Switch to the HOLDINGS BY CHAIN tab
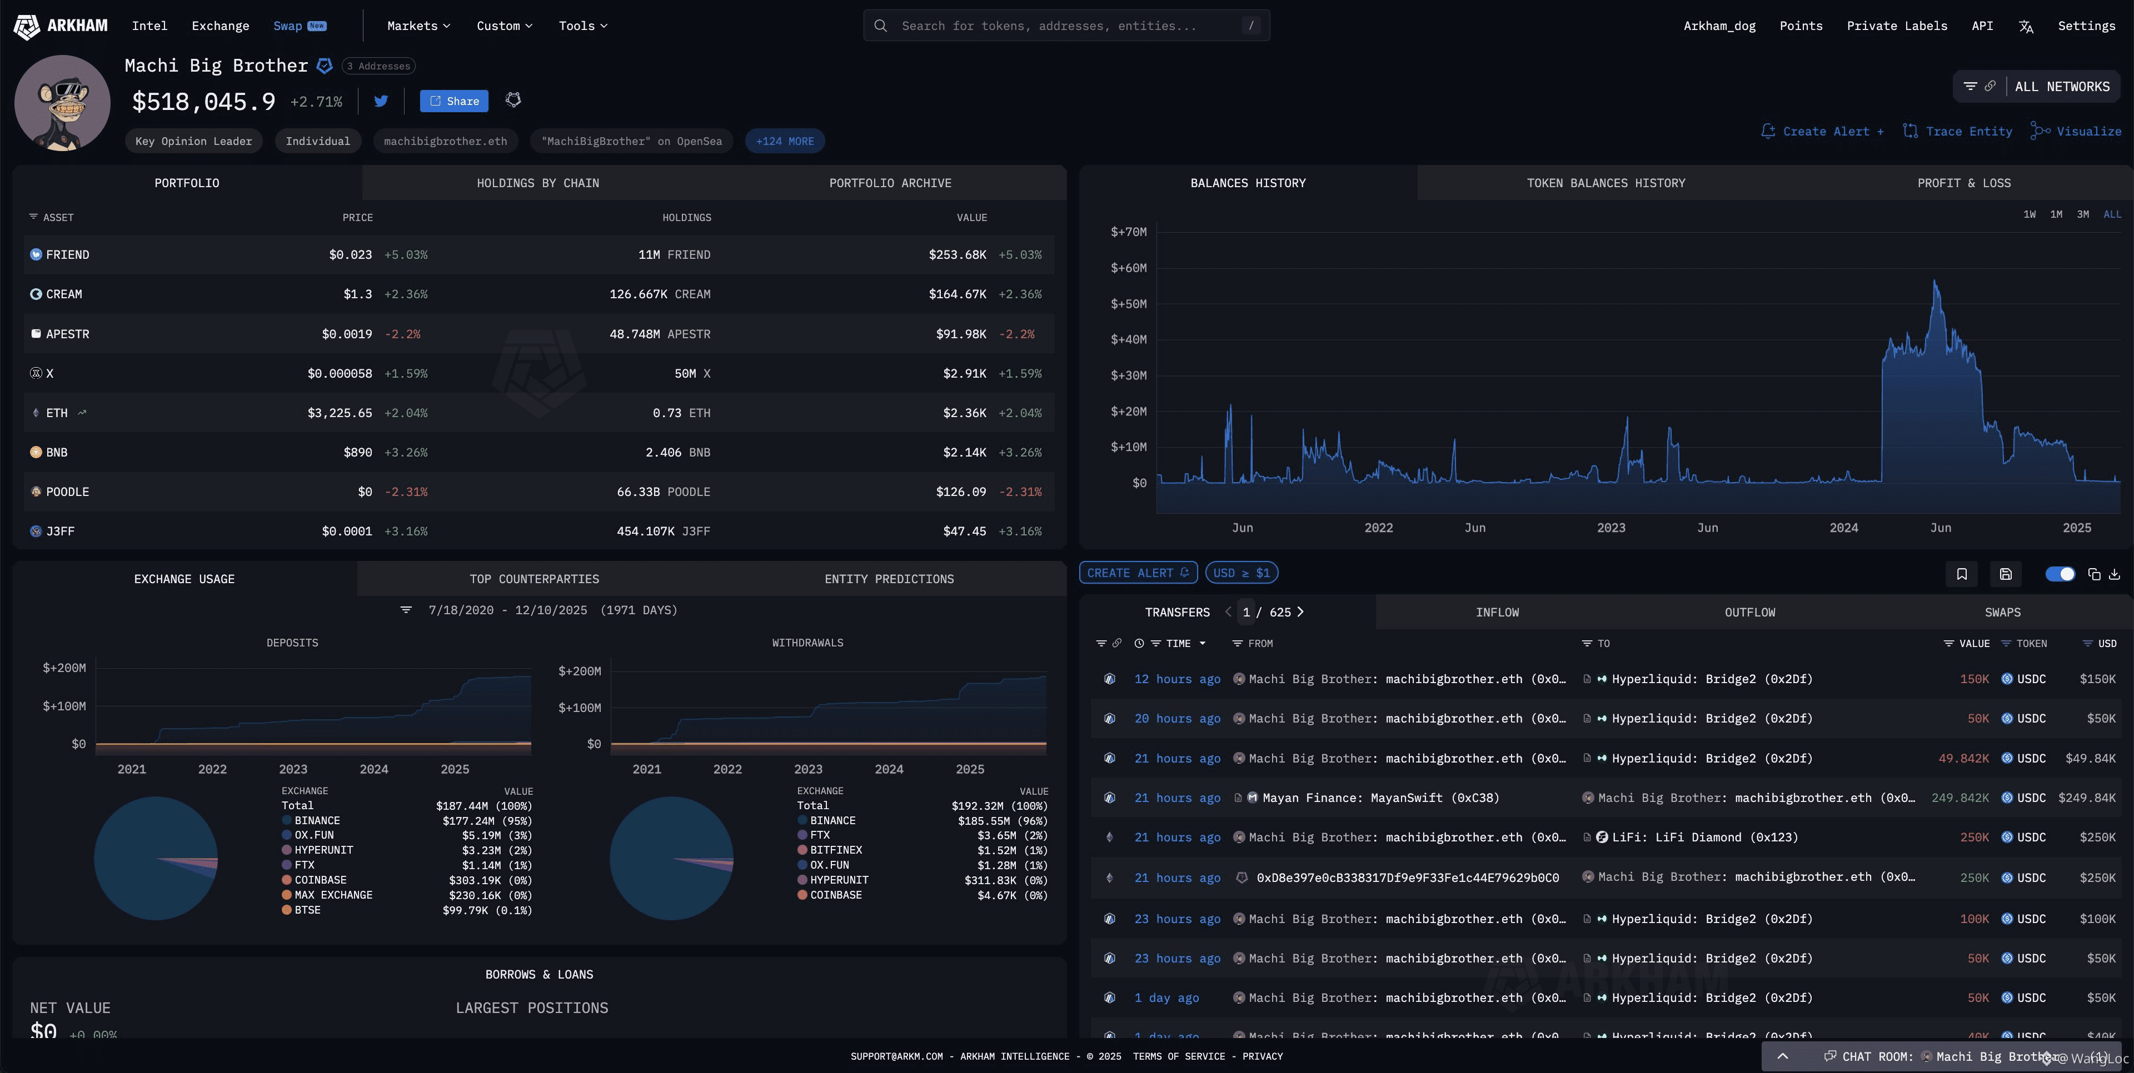Screen dimensions: 2134x1073 click(537, 183)
